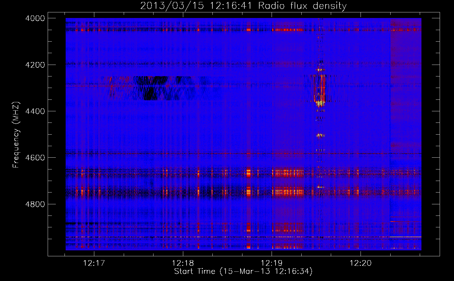Click the 12:17 time axis label

tap(94, 263)
